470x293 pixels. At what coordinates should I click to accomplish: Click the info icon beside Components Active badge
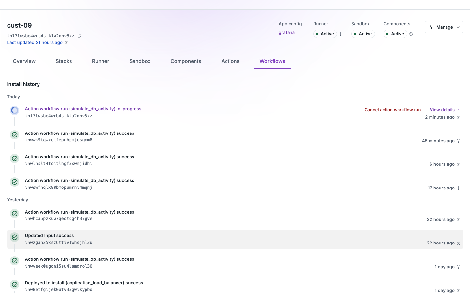411,34
